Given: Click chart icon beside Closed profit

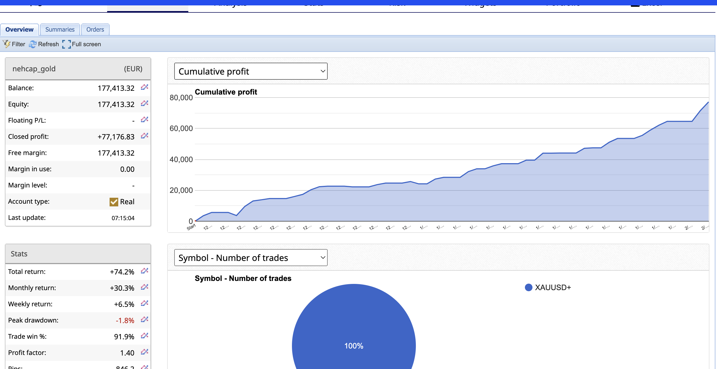Looking at the screenshot, I should tap(144, 136).
